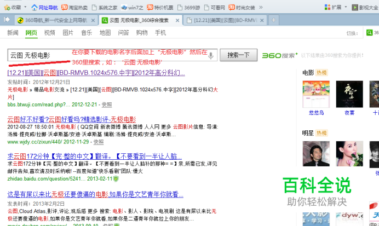Open the 收藏 favorites star icon
Screen dimensions: 379x226
coord(7,8)
